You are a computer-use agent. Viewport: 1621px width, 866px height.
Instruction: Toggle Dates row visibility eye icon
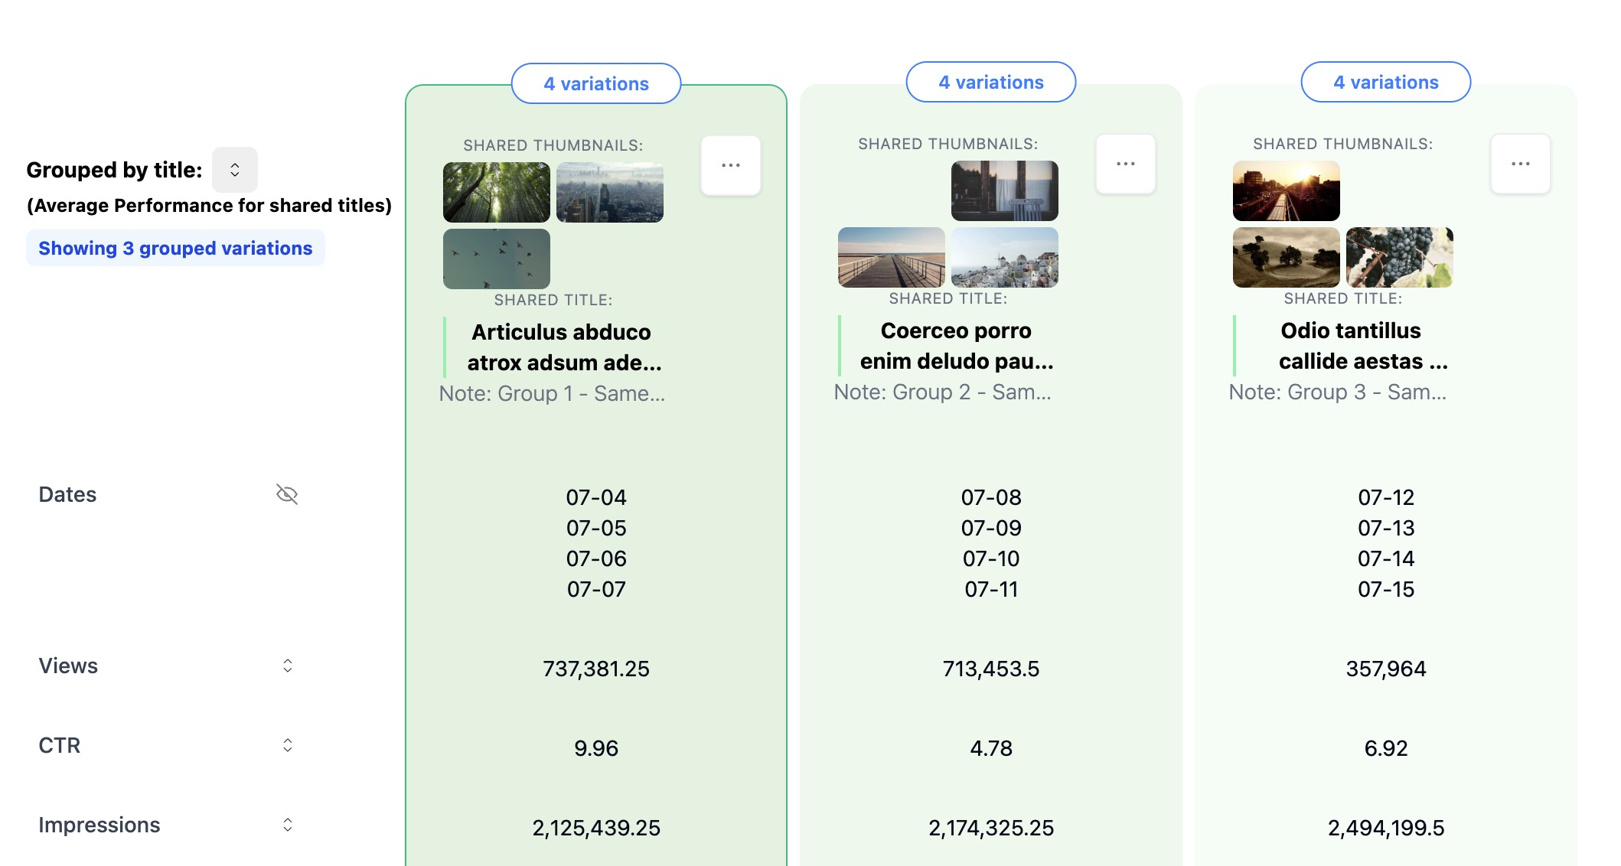click(x=287, y=494)
